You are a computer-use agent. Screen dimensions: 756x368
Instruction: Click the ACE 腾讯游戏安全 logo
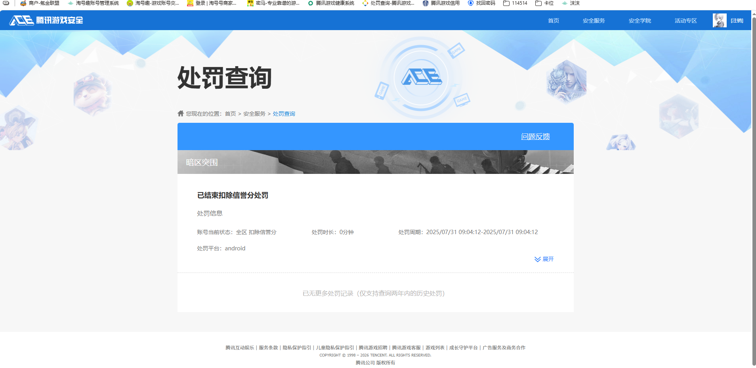point(46,20)
